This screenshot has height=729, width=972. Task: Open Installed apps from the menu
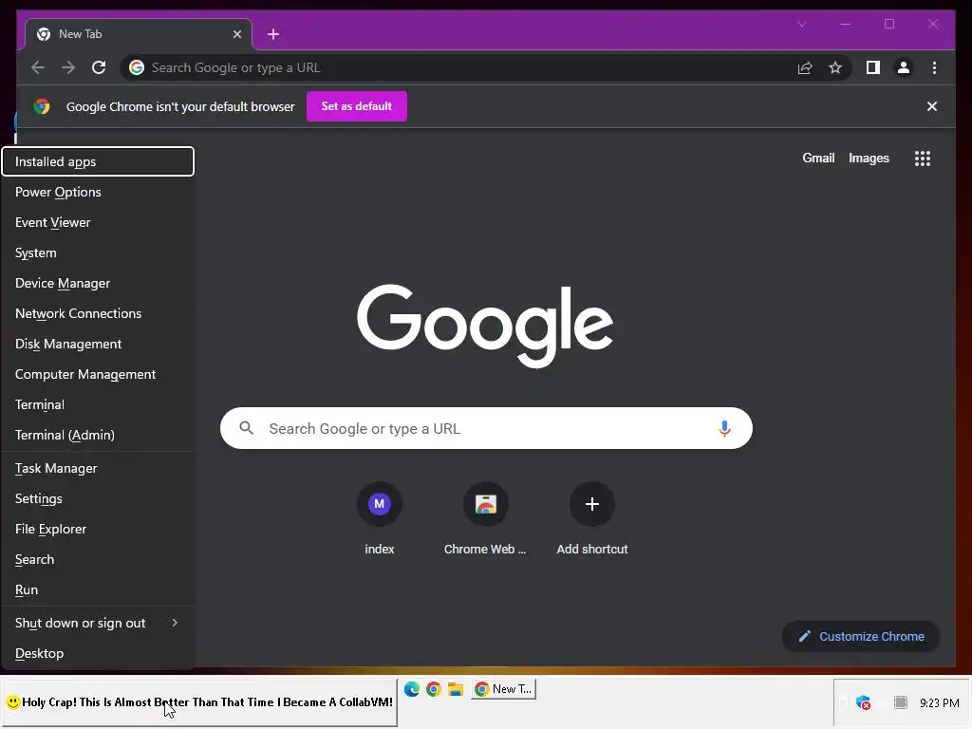[98, 161]
